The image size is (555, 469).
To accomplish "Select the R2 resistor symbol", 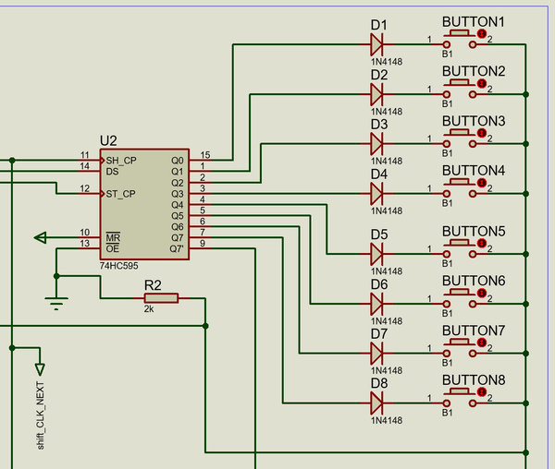I will tap(161, 298).
